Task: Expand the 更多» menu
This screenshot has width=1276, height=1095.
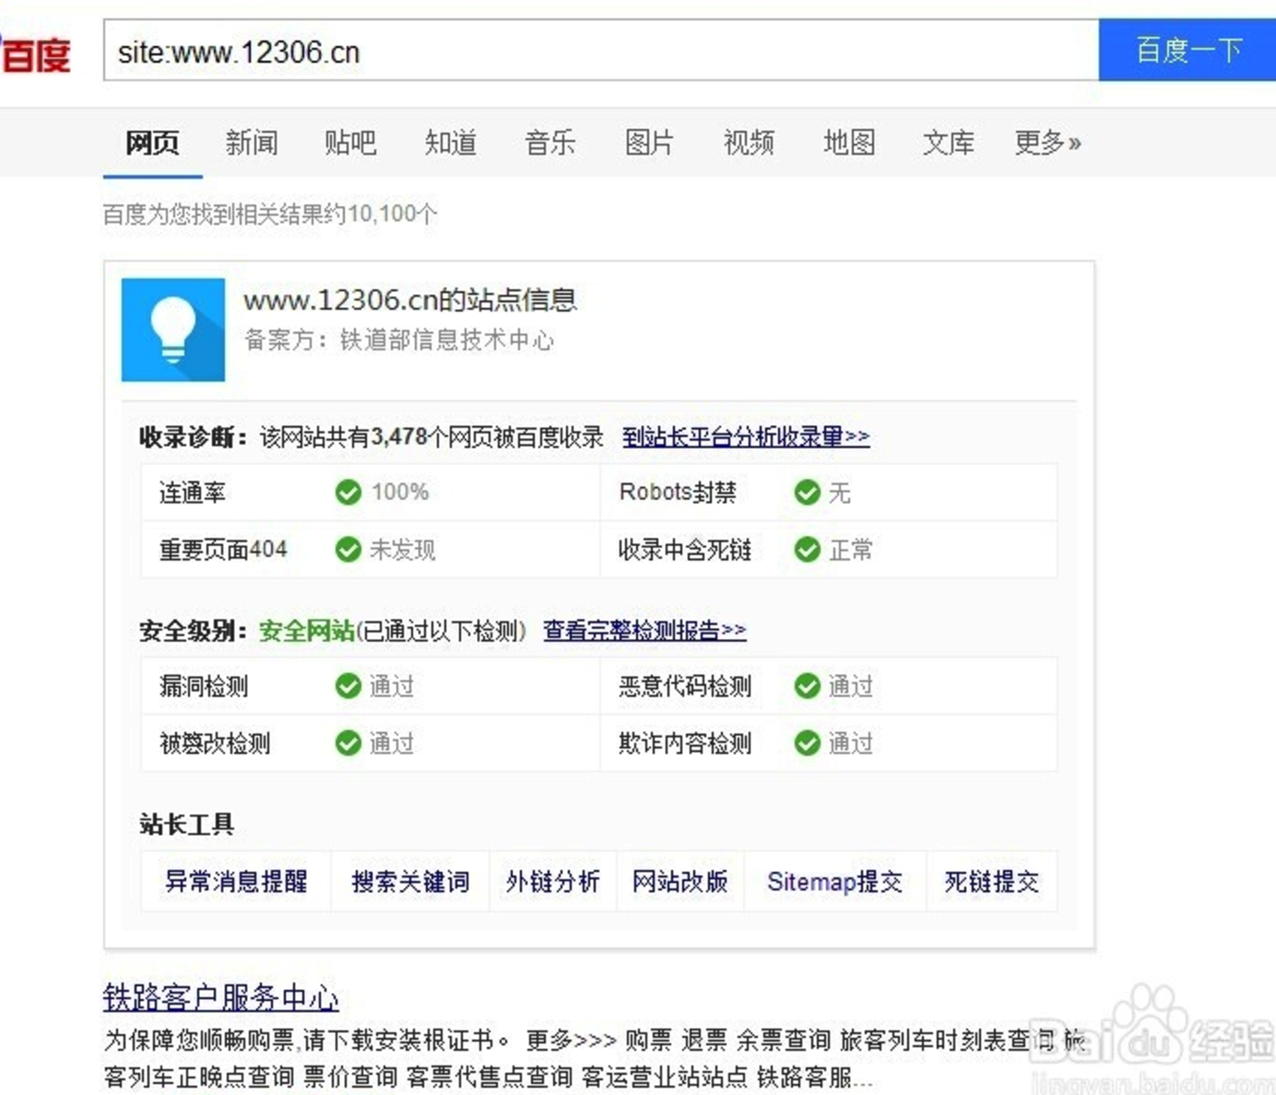Action: [x=1046, y=143]
